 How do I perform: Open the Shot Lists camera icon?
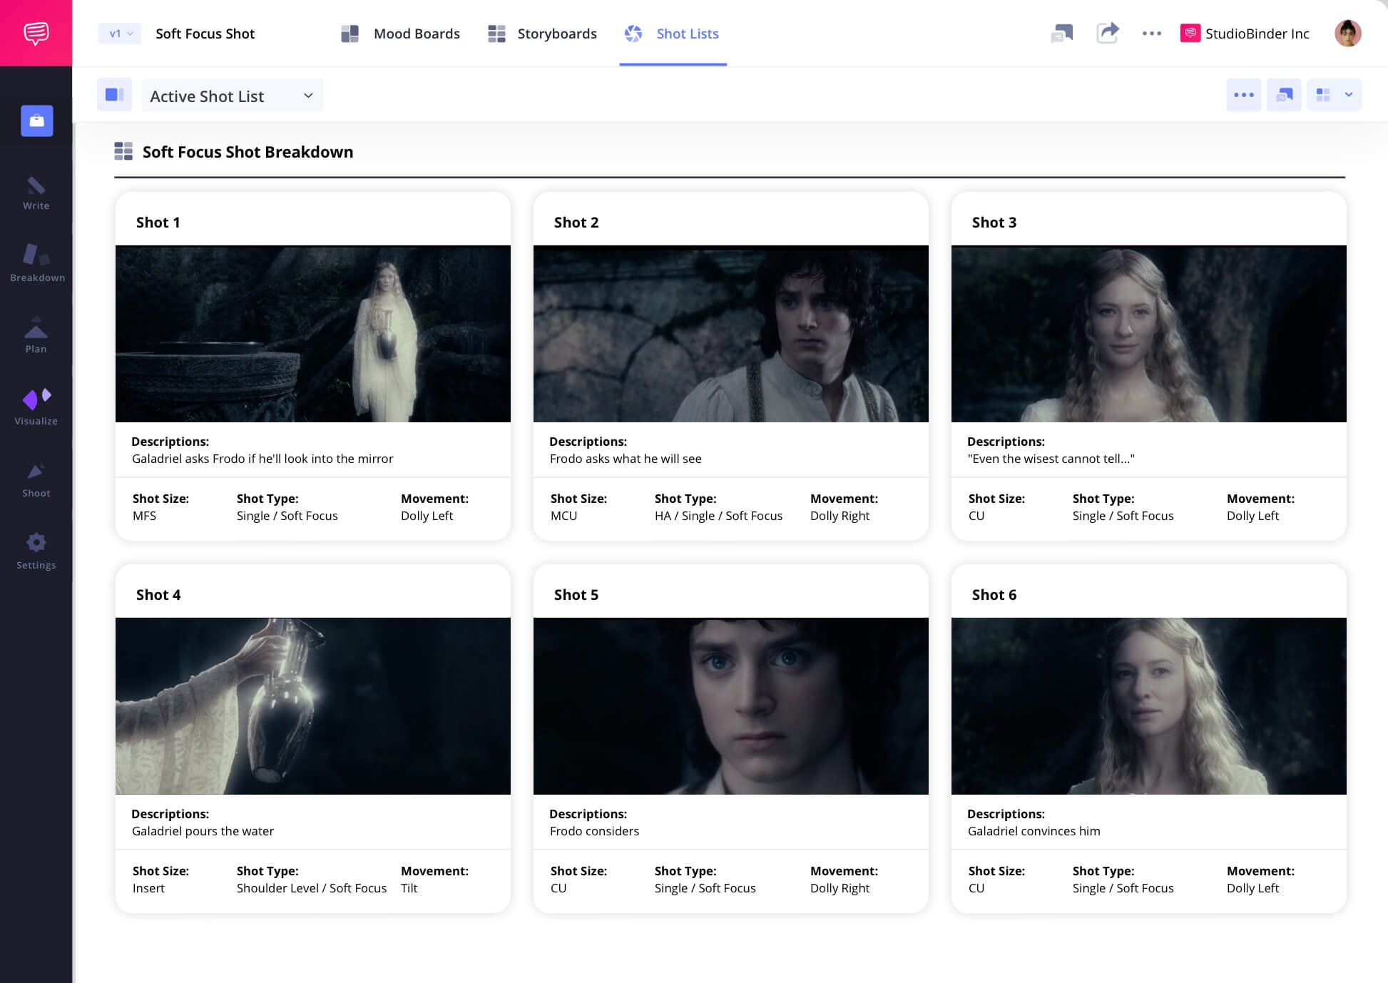coord(633,33)
